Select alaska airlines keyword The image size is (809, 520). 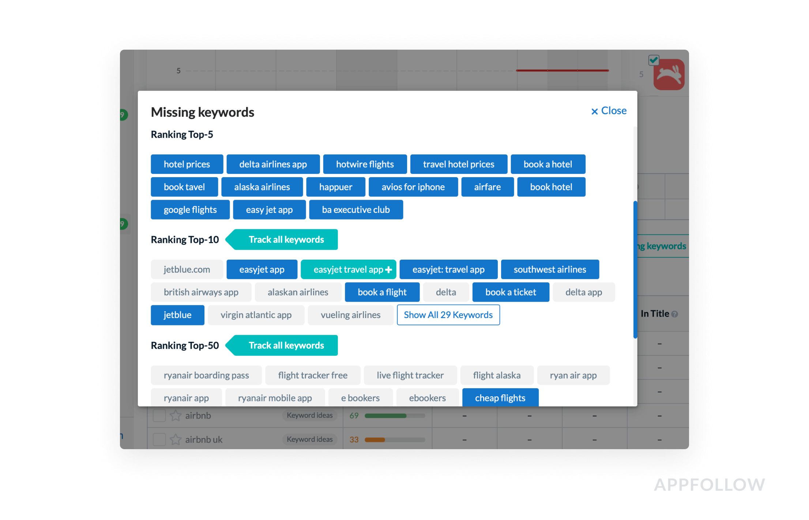pyautogui.click(x=262, y=187)
